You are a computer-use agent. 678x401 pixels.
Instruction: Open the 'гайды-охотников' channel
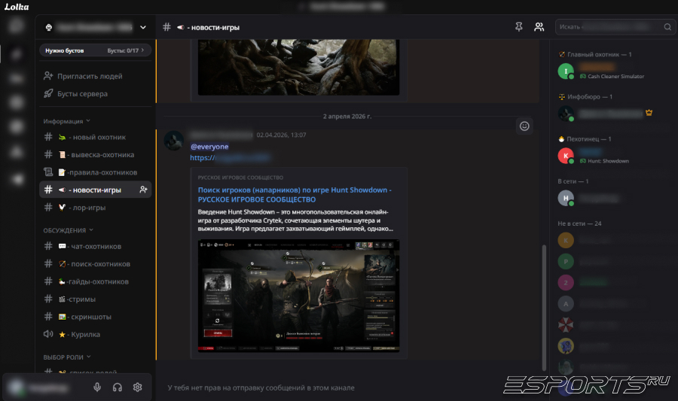pos(95,281)
